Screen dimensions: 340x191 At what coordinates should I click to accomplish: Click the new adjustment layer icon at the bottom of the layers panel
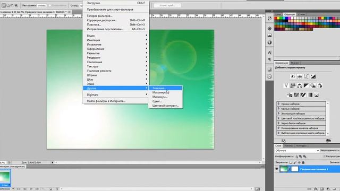[x=328, y=189]
